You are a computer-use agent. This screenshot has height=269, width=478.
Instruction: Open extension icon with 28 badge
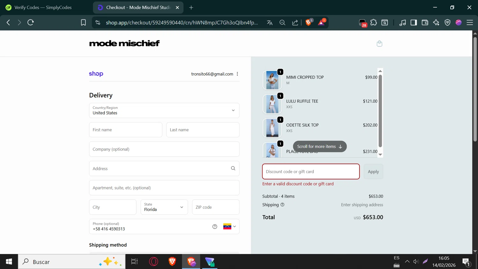pyautogui.click(x=363, y=23)
